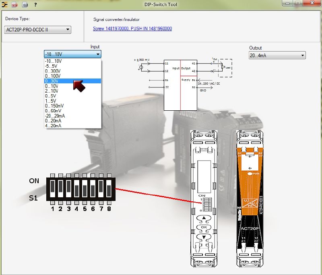Open the PDF export icon
The width and height of the screenshot is (322, 275).
tap(15, 5)
